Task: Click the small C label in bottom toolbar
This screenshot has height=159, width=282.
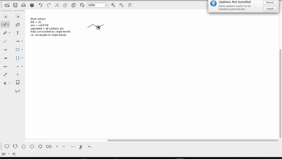Action: tap(57, 146)
